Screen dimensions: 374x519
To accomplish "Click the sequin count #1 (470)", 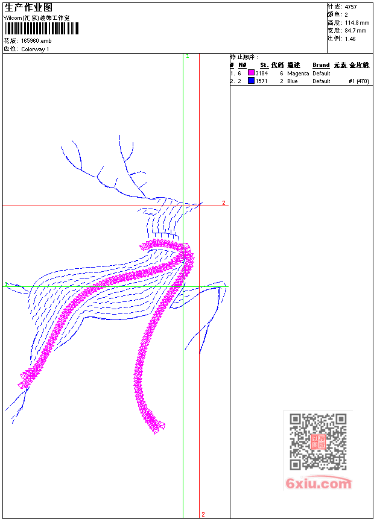I will (359, 81).
